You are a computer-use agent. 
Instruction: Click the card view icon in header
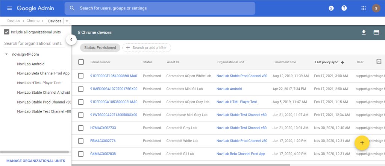pyautogui.click(x=376, y=32)
